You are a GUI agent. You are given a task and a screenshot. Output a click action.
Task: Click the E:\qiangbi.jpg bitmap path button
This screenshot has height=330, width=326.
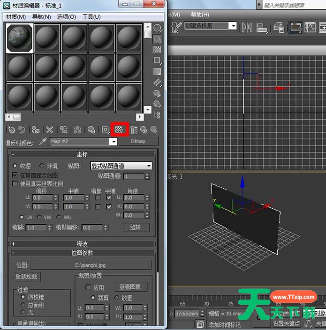tap(91, 265)
